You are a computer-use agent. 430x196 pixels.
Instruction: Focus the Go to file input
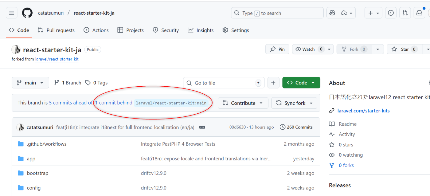click(224, 83)
